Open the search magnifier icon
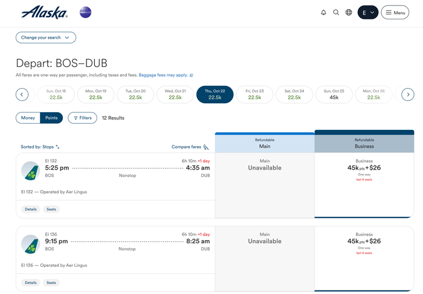Viewport: 423px width, 294px height. pyautogui.click(x=336, y=13)
